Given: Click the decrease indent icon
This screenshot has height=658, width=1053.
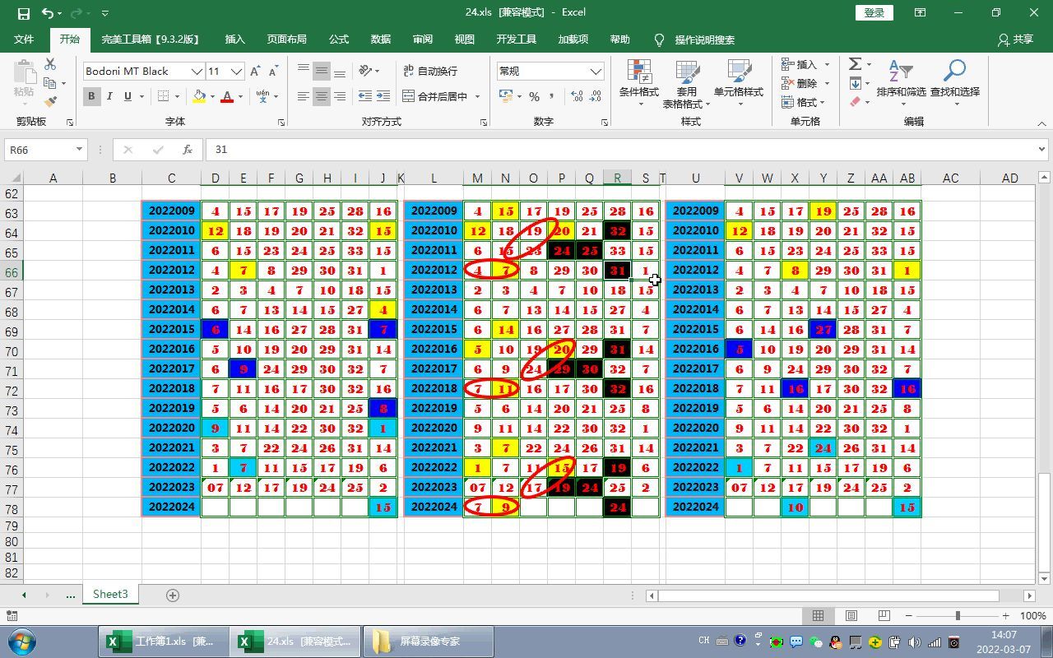Looking at the screenshot, I should click(x=365, y=96).
